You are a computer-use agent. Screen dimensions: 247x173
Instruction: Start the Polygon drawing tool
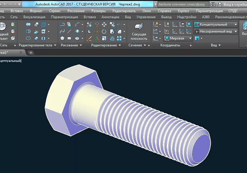coord(62,38)
